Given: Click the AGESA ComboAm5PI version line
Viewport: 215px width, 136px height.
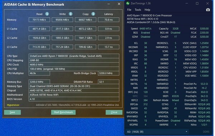Looking at the screenshot, I should pyautogui.click(x=151, y=22).
